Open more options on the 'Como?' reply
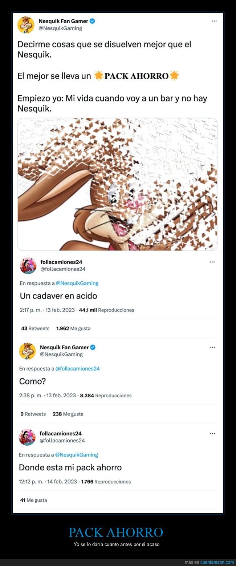The height and width of the screenshot is (566, 236). (212, 347)
